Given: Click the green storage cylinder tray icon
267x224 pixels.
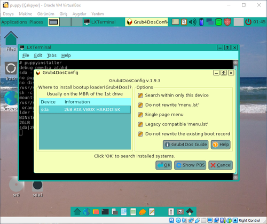Looking at the screenshot, I should tap(218, 22).
